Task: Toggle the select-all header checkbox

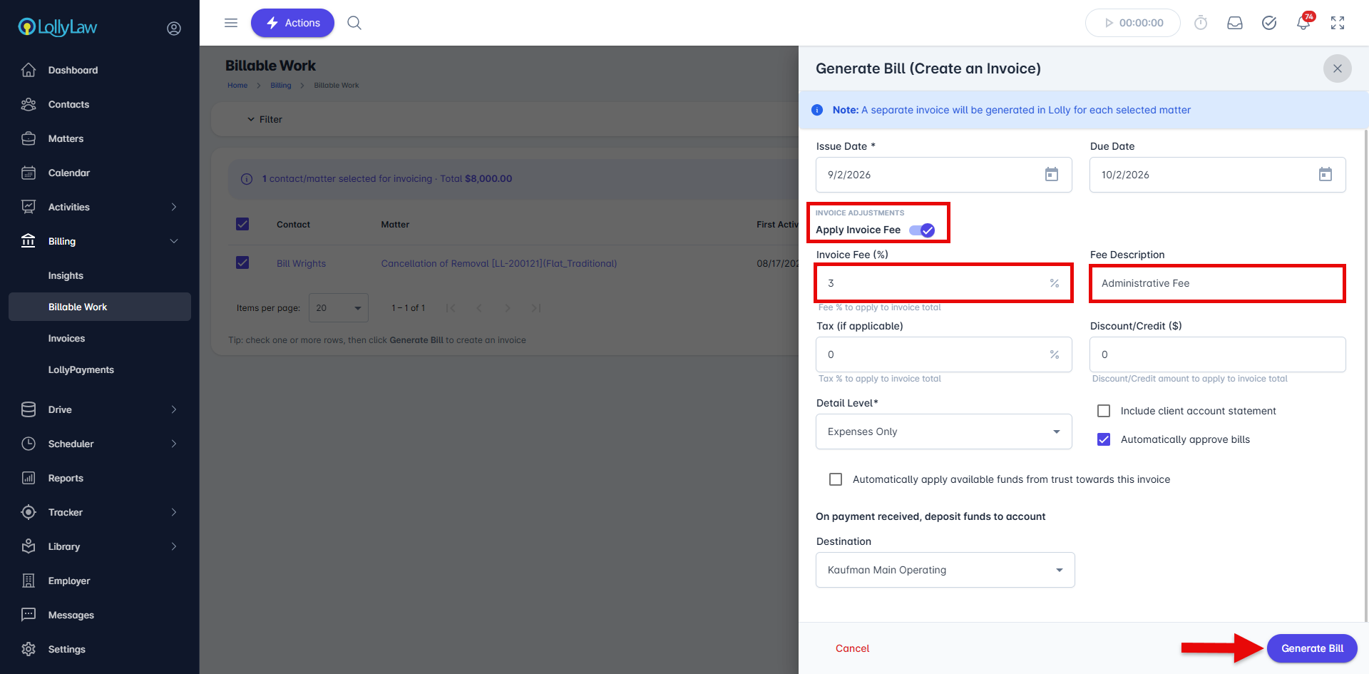Action: (x=242, y=224)
